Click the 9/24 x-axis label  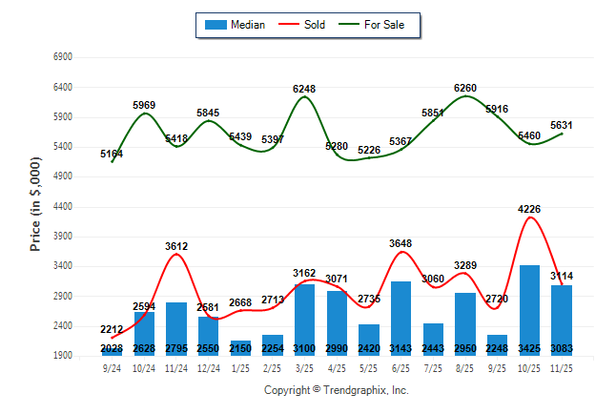tap(113, 368)
